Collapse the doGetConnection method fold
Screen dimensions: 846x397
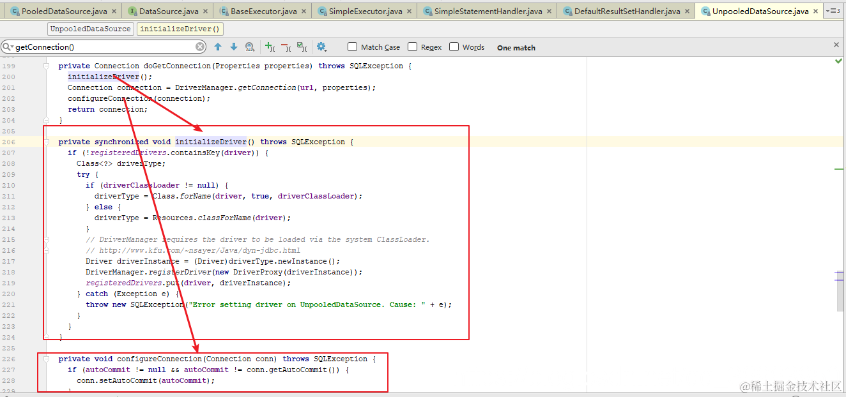(x=46, y=66)
